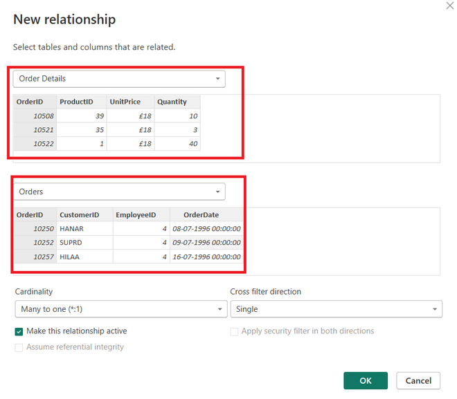Expand the Cross filter direction dropdown
This screenshot has width=457, height=399.
tap(336, 309)
